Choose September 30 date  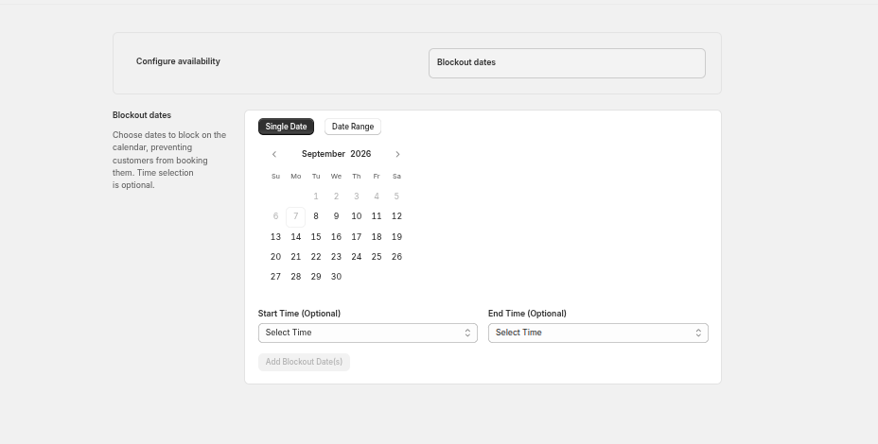[x=336, y=277]
